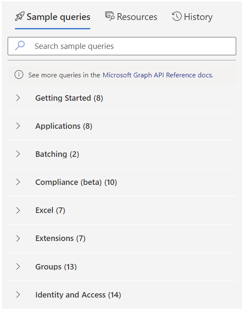This screenshot has height=309, width=243.
Task: Click the History clock icon
Action: coord(177,16)
